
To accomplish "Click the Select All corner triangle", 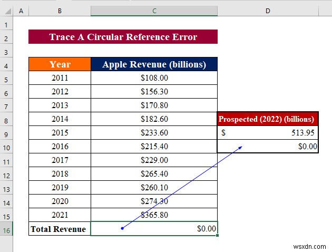I will pos(7,11).
